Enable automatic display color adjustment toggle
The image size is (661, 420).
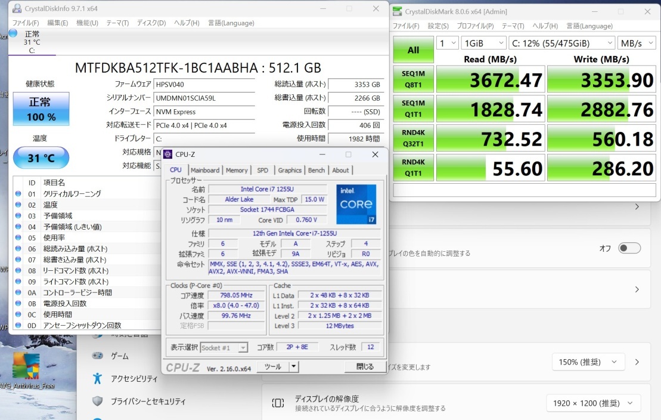pos(629,248)
